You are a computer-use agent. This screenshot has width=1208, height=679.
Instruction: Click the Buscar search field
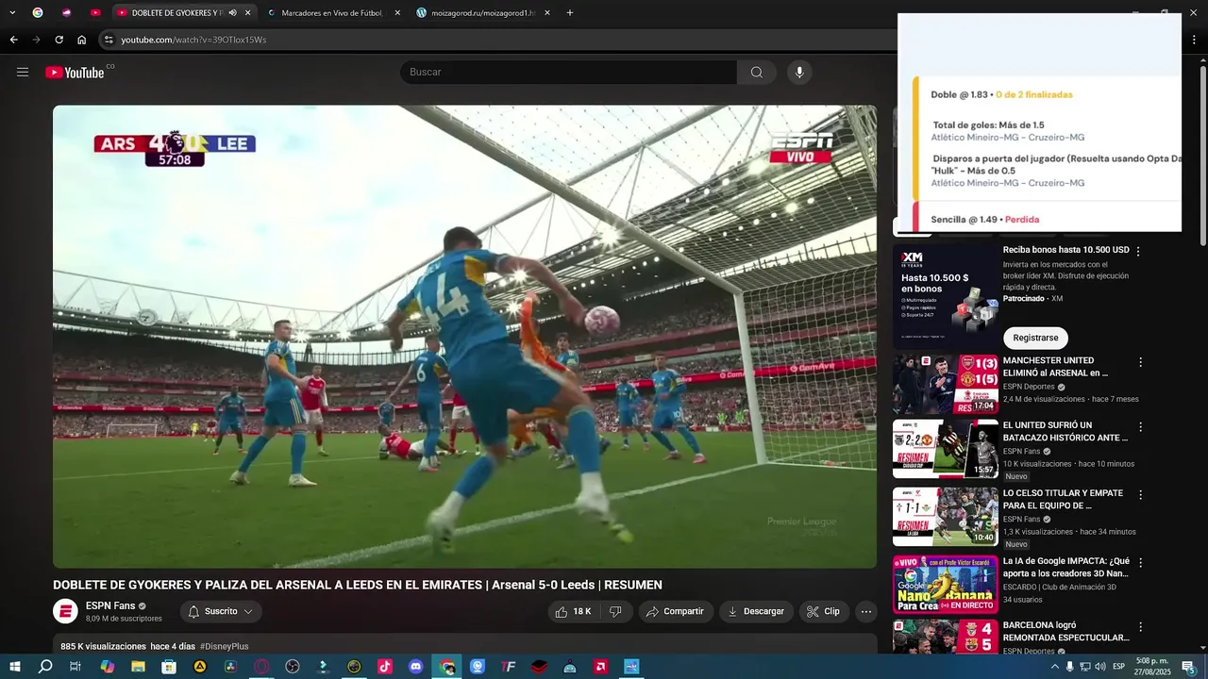(568, 73)
